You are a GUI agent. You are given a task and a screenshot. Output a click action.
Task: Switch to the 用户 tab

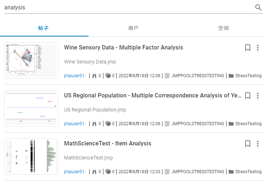point(133,28)
